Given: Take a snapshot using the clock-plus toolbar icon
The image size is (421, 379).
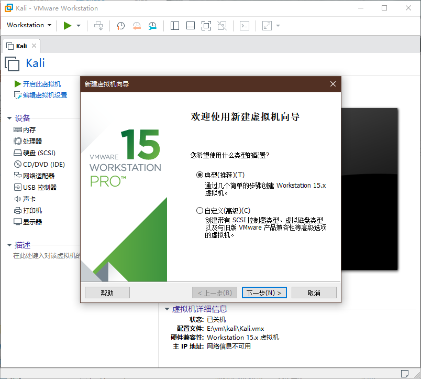Looking at the screenshot, I should tap(120, 26).
